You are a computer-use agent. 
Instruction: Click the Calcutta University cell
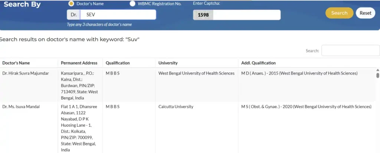[x=176, y=107]
